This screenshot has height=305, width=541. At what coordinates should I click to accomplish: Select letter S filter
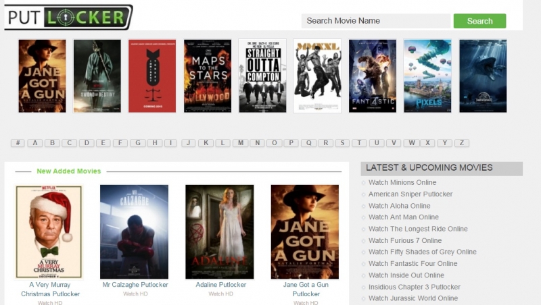[342, 143]
